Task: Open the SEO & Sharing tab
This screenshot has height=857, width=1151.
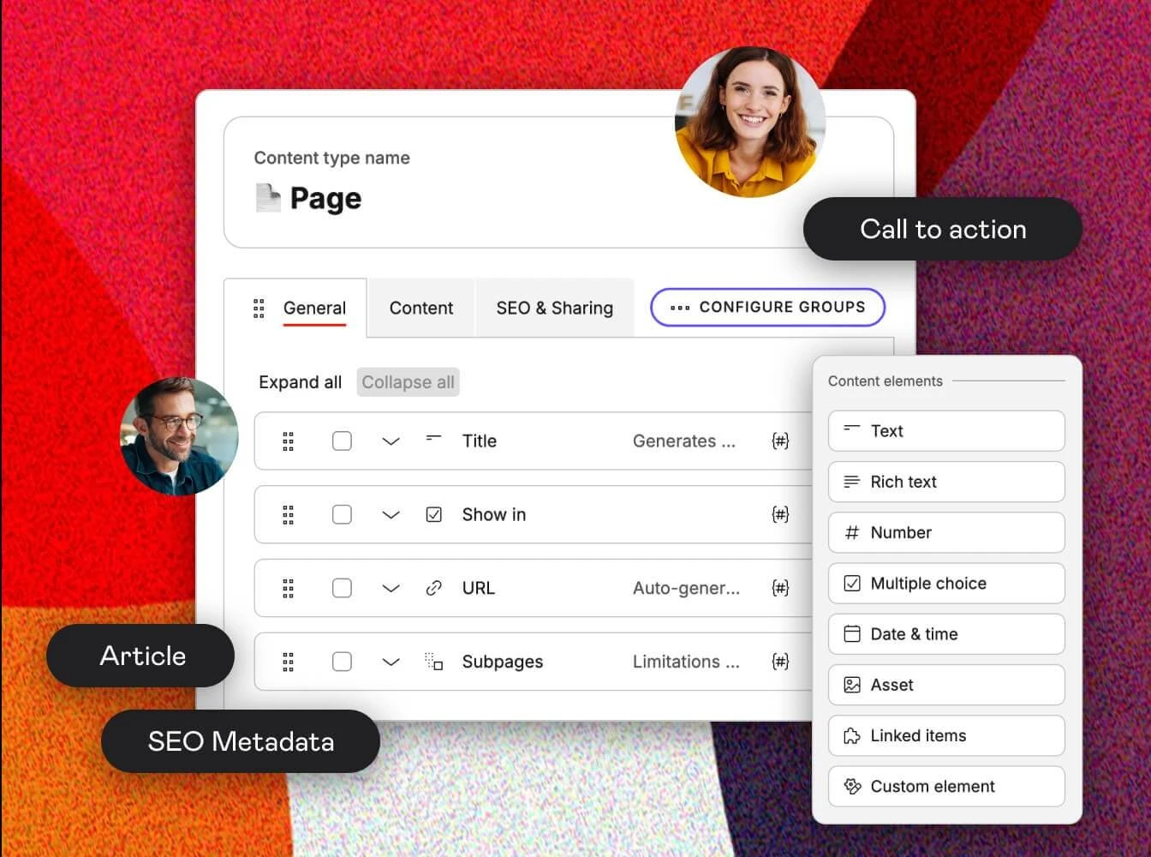Action: (x=554, y=309)
